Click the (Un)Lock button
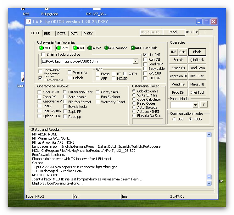234x215 pixels. pyautogui.click(x=197, y=60)
